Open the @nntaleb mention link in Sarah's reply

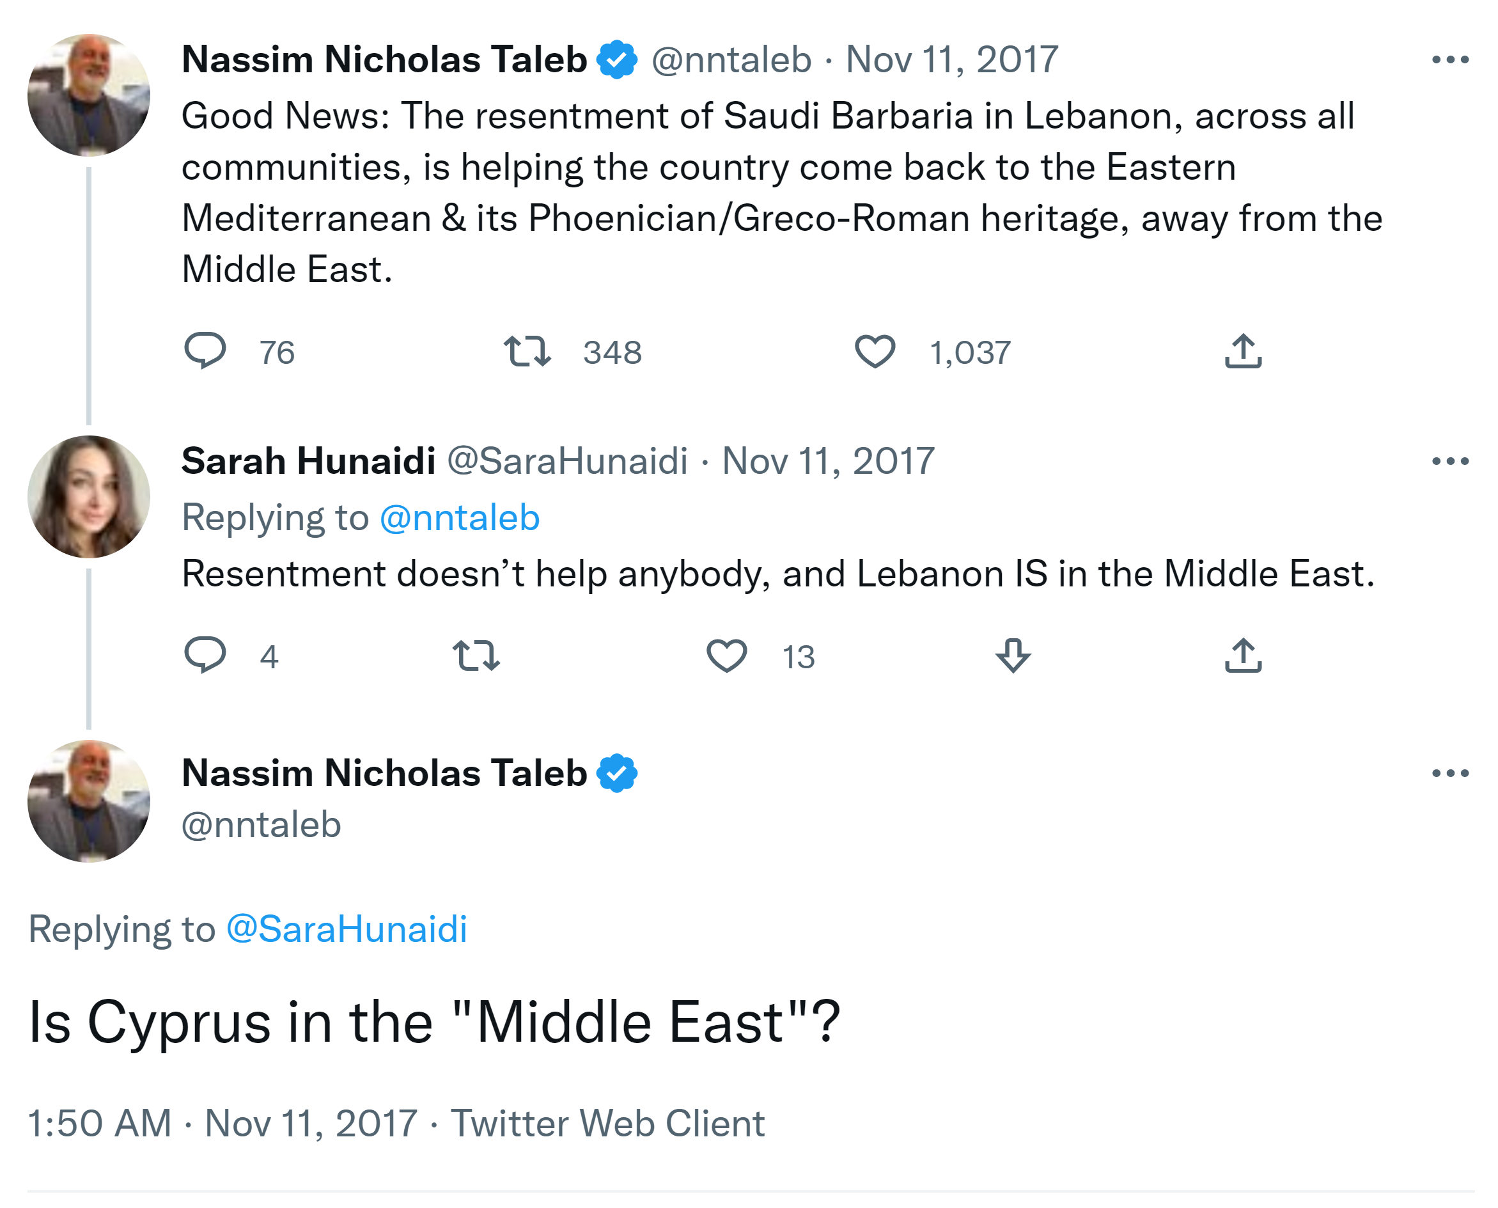pos(459,518)
